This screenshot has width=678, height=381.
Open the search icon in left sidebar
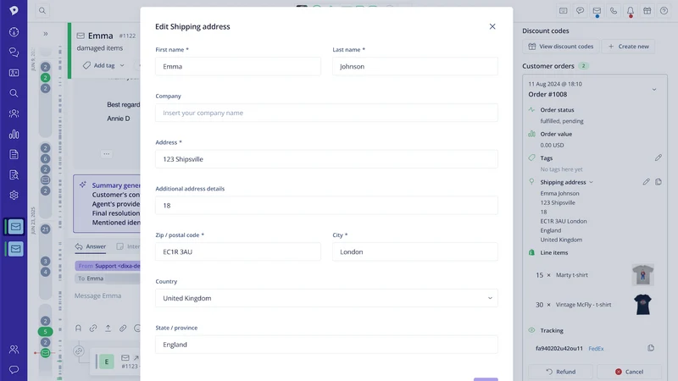tap(14, 93)
